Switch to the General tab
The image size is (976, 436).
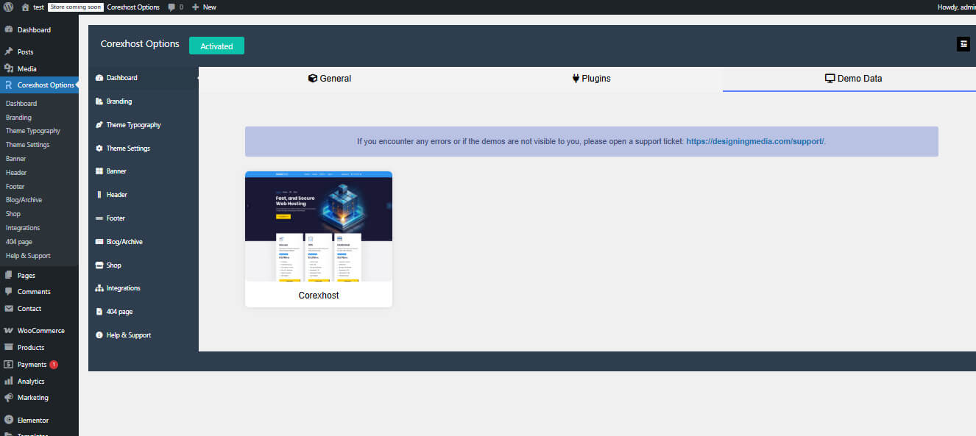click(330, 79)
